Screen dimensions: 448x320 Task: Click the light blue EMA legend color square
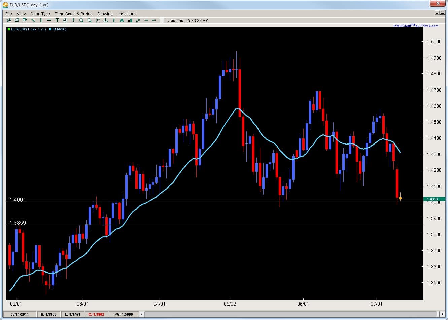(50, 29)
